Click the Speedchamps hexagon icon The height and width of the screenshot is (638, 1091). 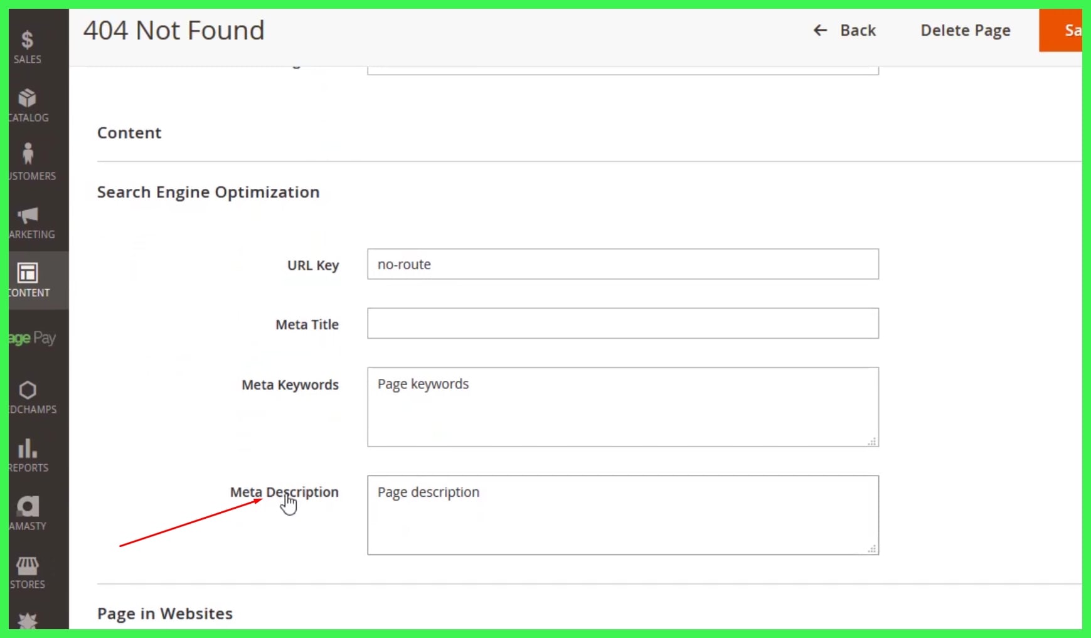click(28, 391)
